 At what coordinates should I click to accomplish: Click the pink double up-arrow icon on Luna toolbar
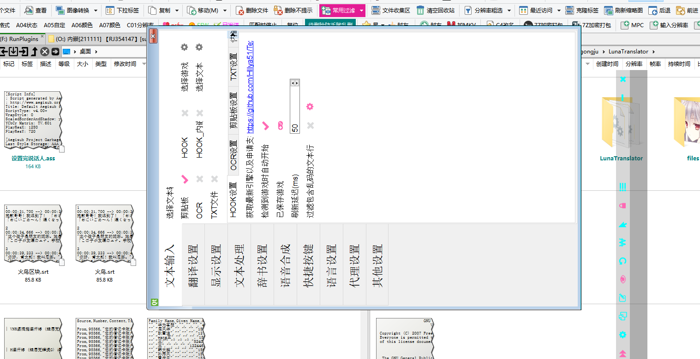click(622, 353)
